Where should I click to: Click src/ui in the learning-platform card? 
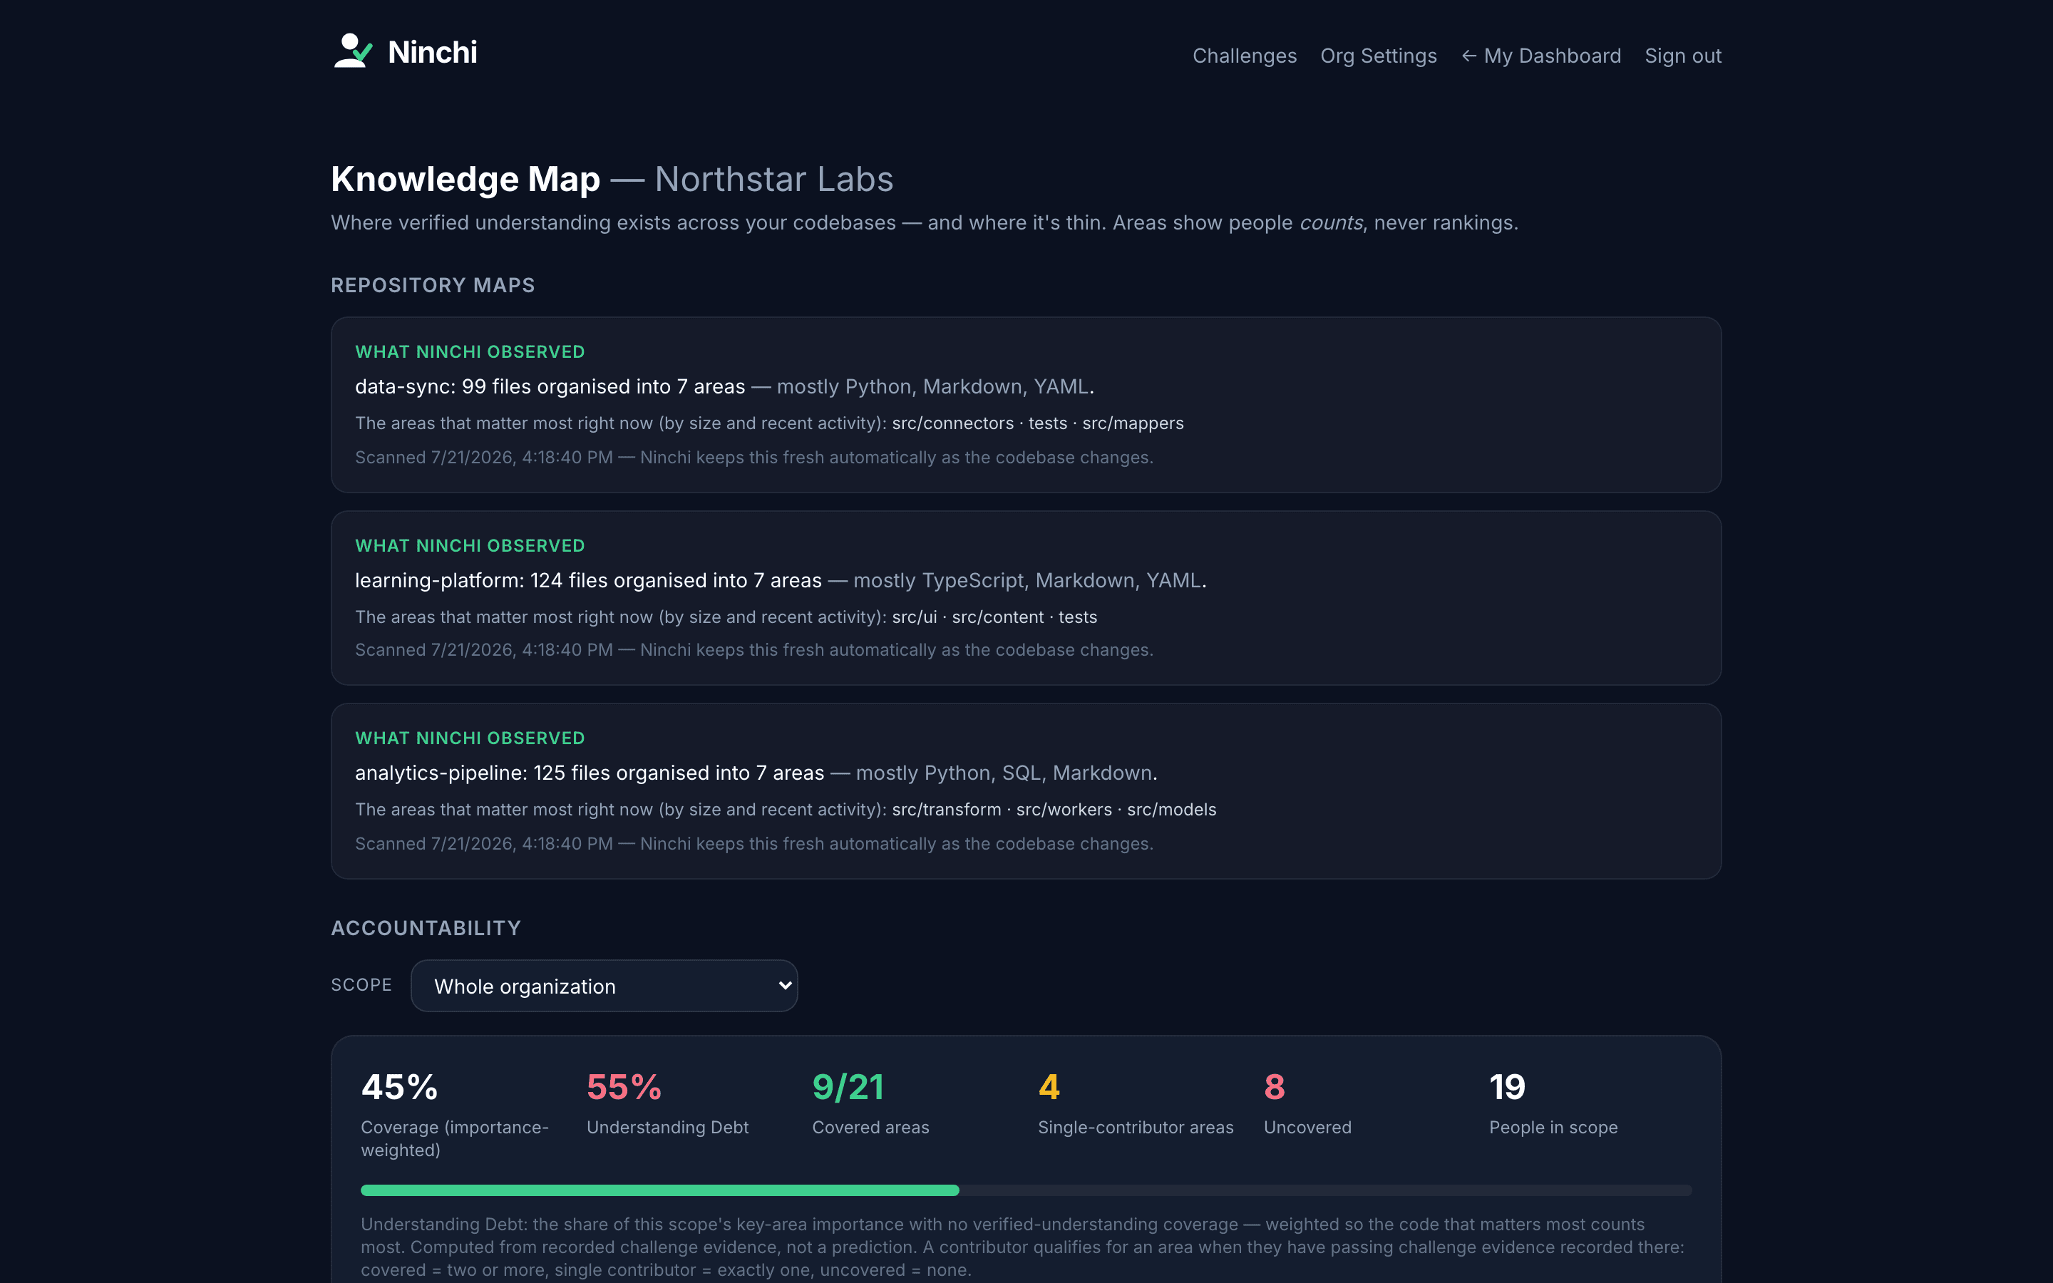(x=915, y=617)
